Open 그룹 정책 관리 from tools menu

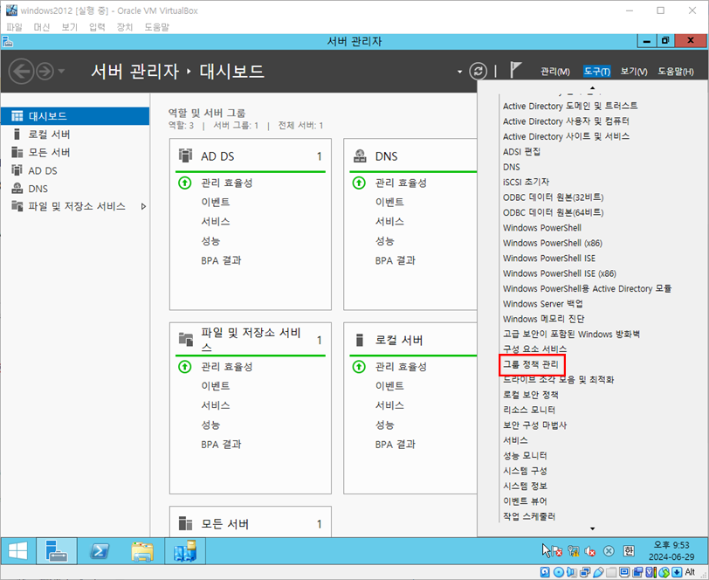[531, 364]
